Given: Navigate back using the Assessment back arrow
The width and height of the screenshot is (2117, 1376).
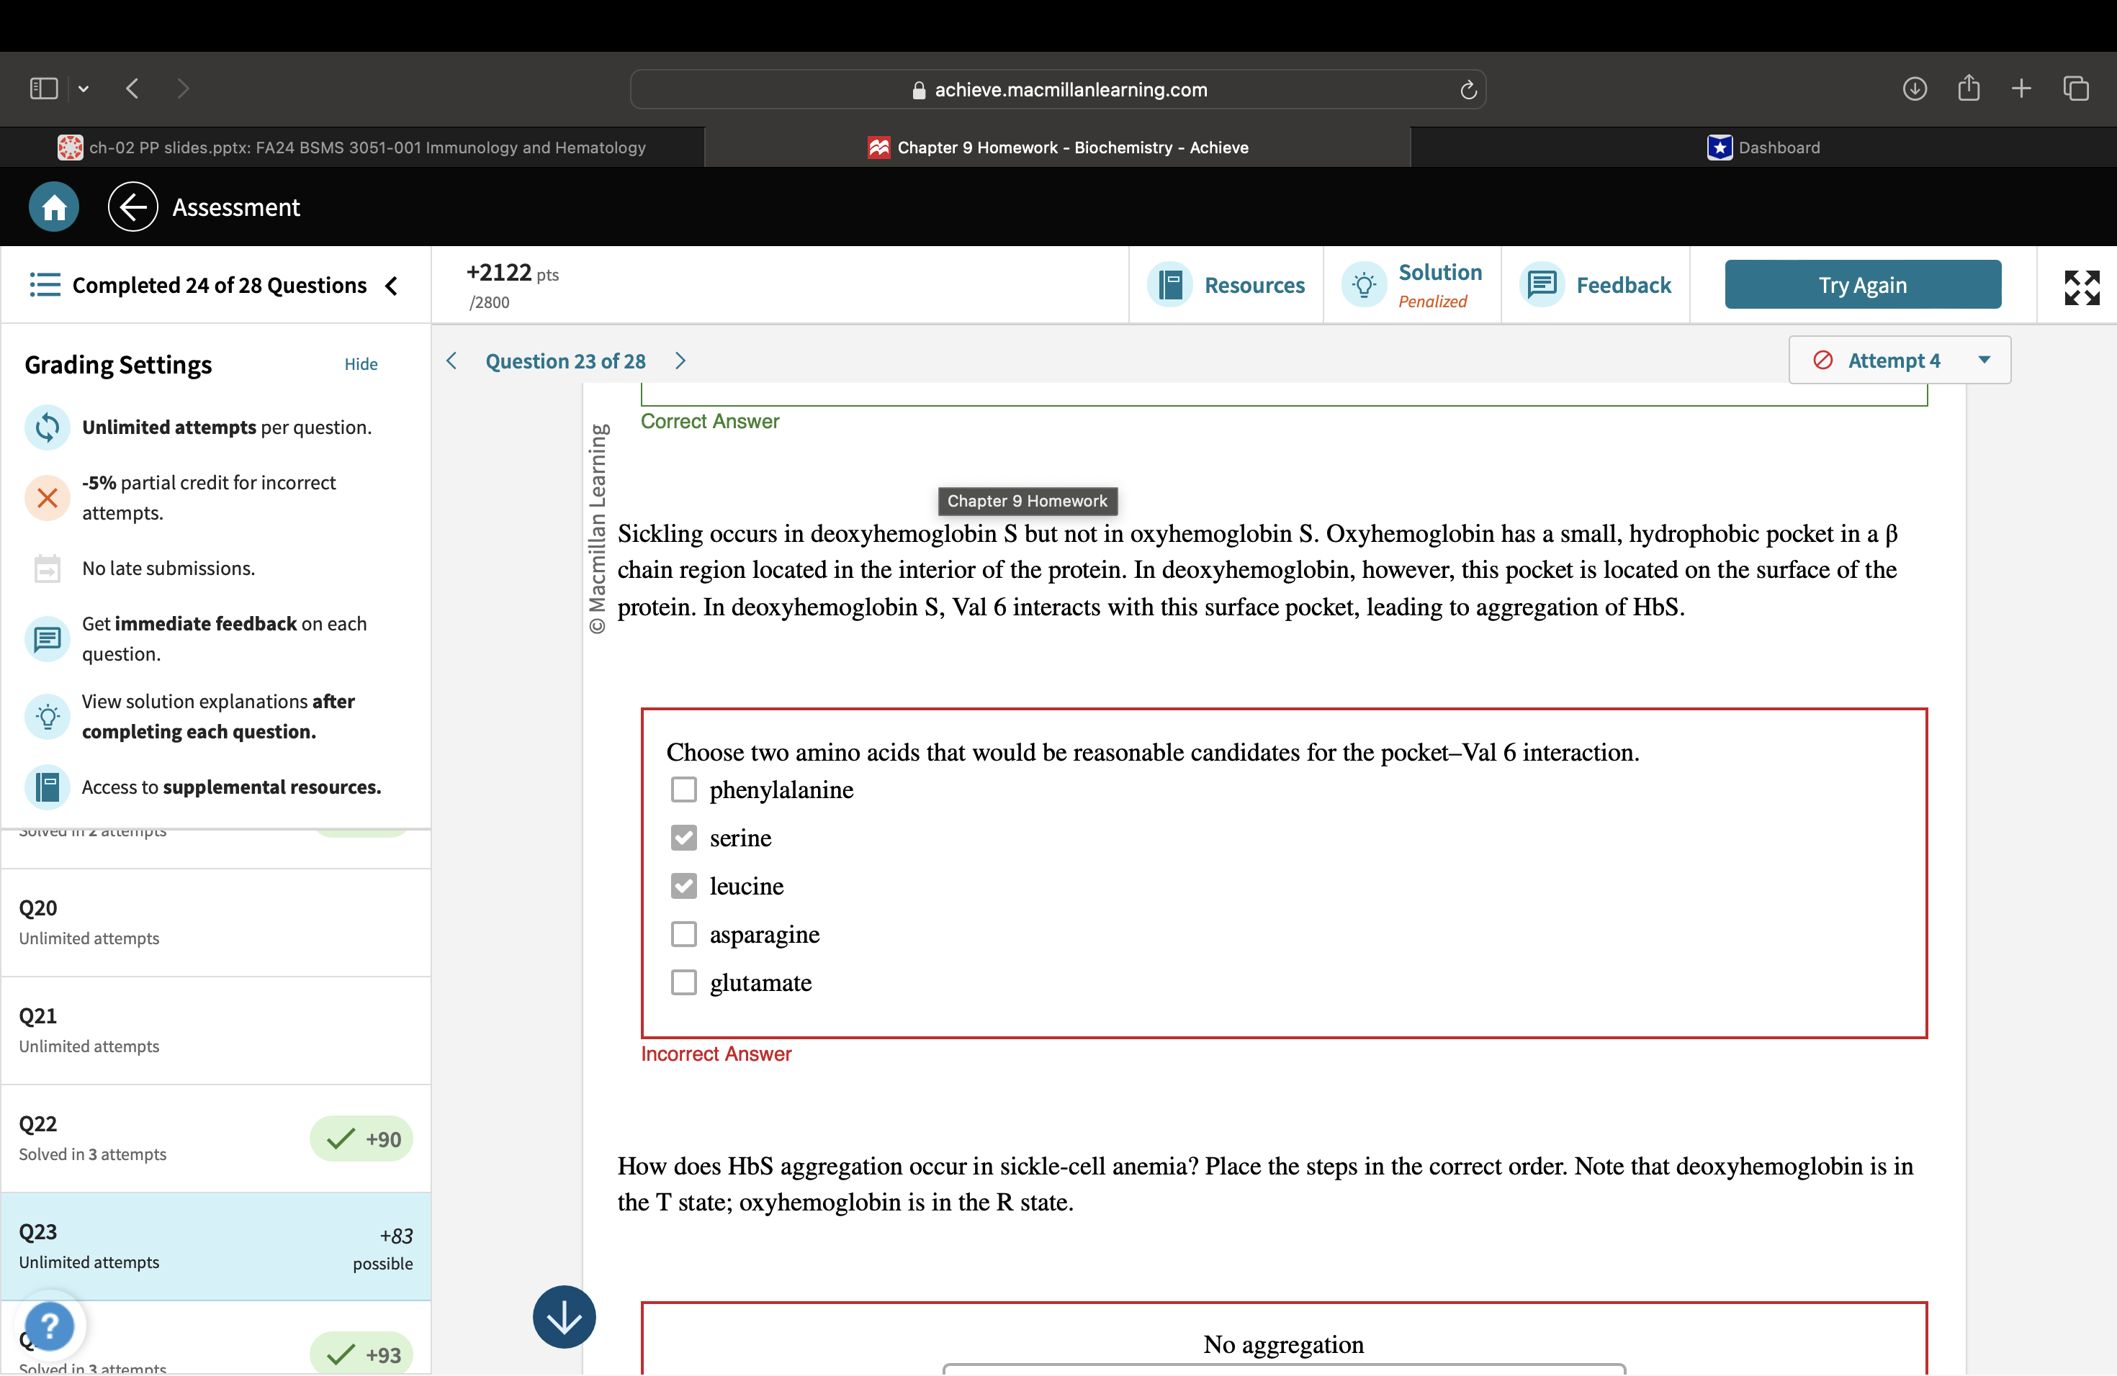Looking at the screenshot, I should pos(132,207).
